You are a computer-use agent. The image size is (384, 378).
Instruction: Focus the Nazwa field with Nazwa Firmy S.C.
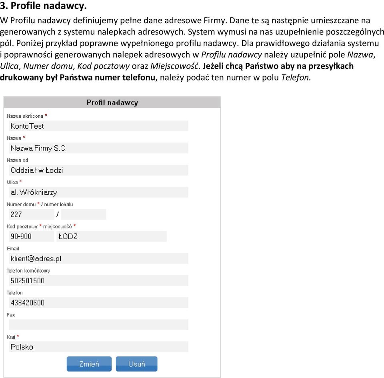tap(98, 148)
